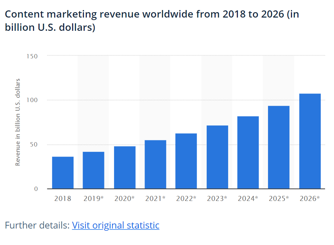334x245 pixels.
Task: Select the 2026* revenue bar
Action: (x=310, y=141)
